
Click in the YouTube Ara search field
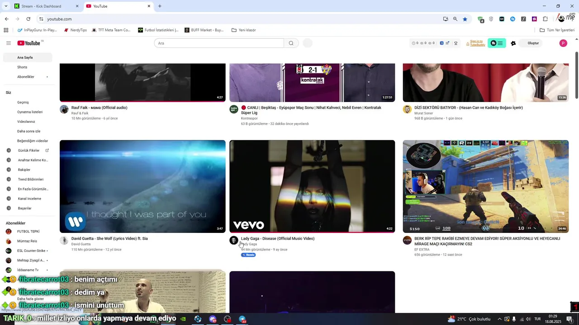click(x=219, y=43)
